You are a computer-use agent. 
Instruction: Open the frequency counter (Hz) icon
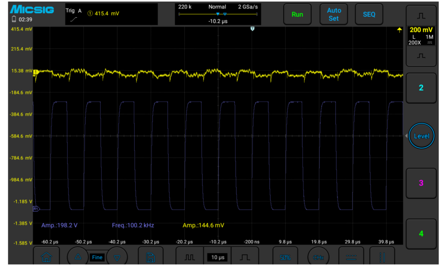[318, 257]
